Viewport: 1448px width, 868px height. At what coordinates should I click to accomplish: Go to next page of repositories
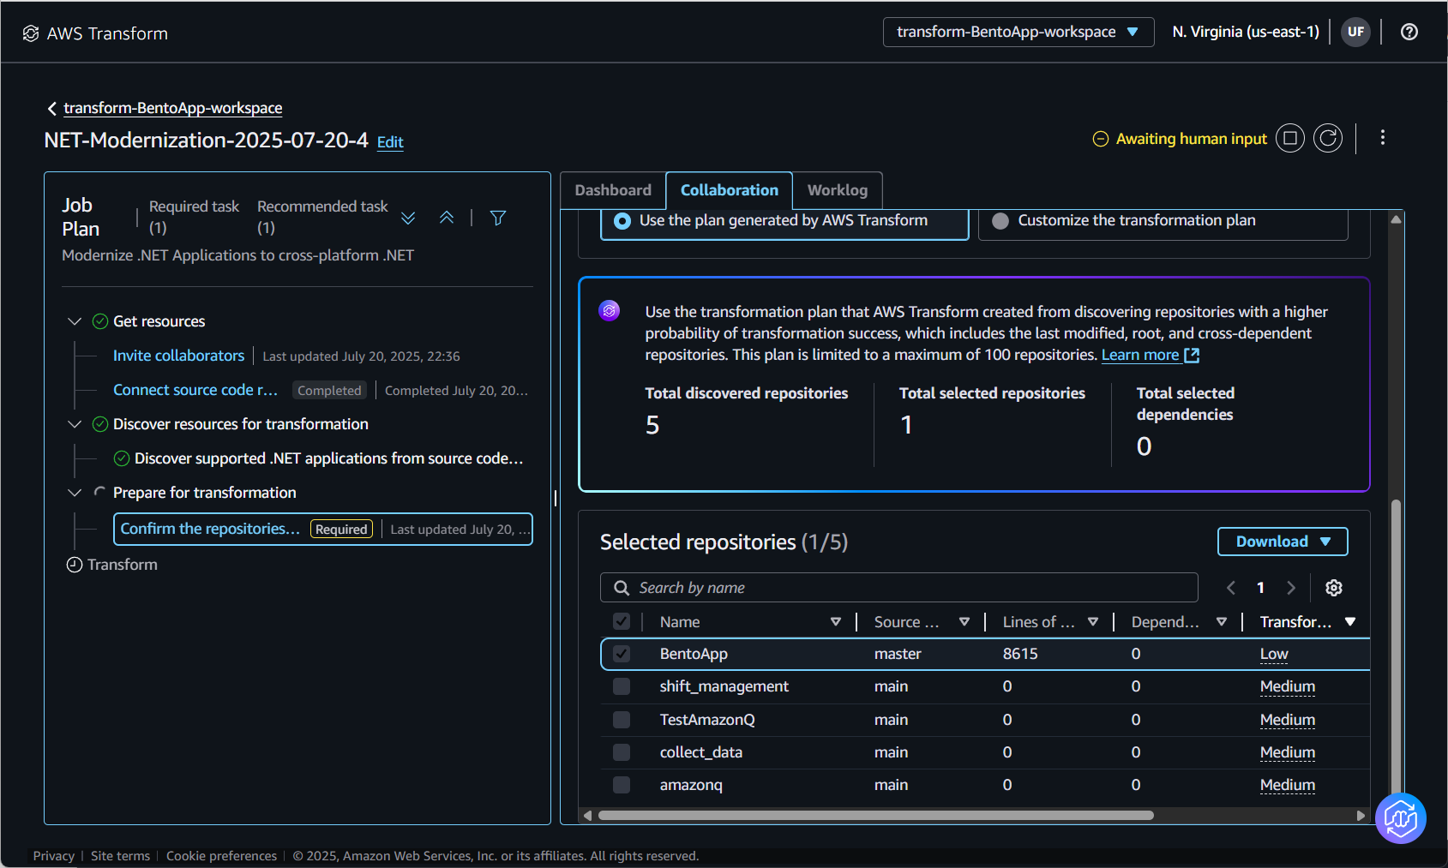pyautogui.click(x=1291, y=588)
